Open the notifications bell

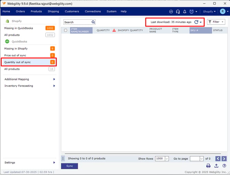click(x=185, y=11)
